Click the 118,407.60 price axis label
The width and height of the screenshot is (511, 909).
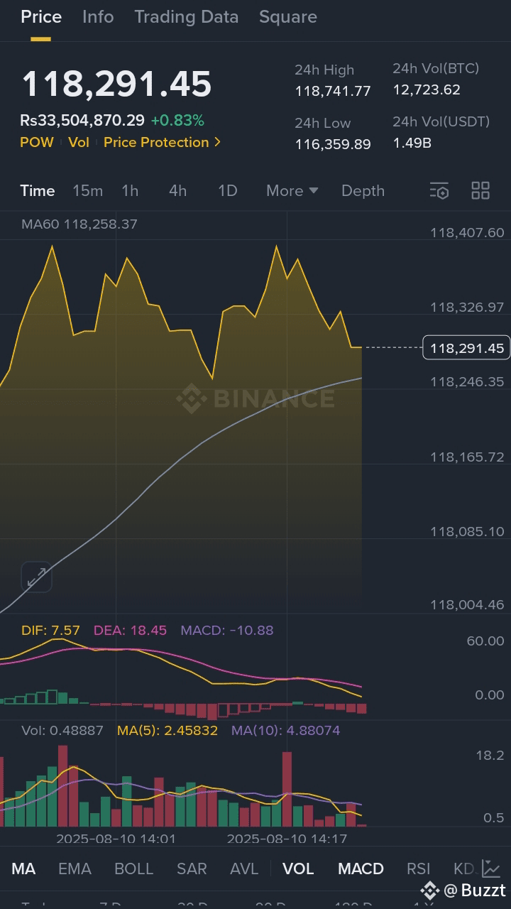[467, 233]
